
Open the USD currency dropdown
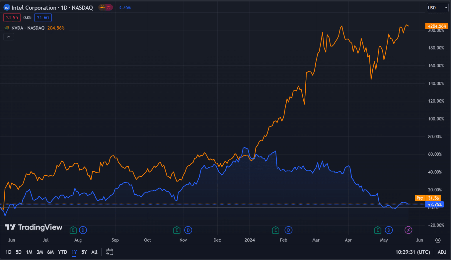coord(437,8)
